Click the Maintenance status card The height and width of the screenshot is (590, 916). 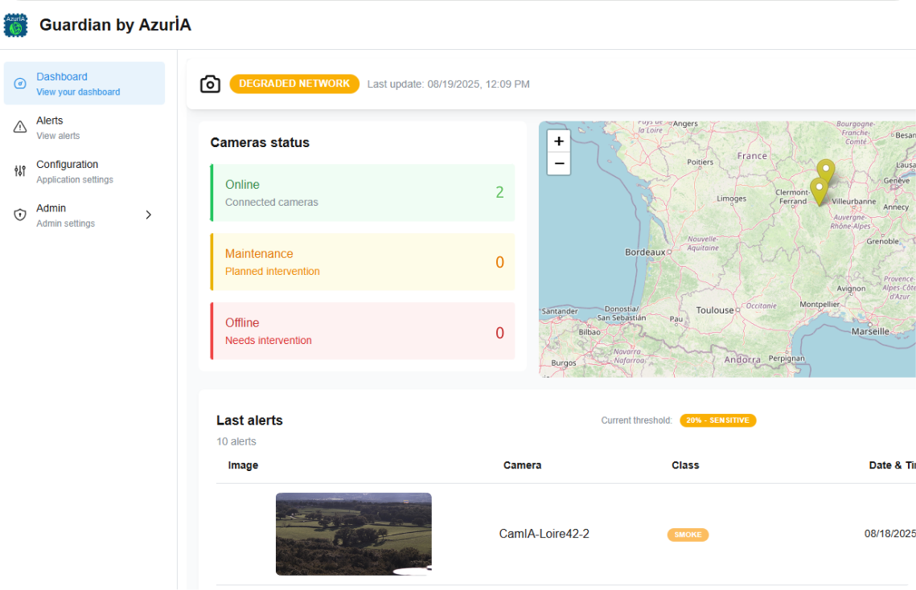[x=363, y=262]
